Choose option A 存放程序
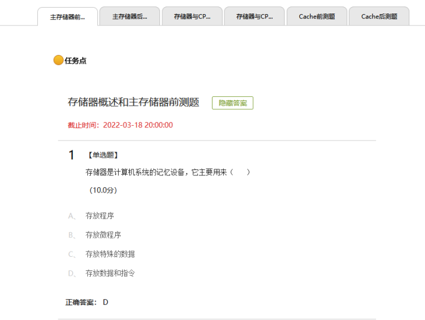Screen dimensions: 425x320 [x=100, y=216]
